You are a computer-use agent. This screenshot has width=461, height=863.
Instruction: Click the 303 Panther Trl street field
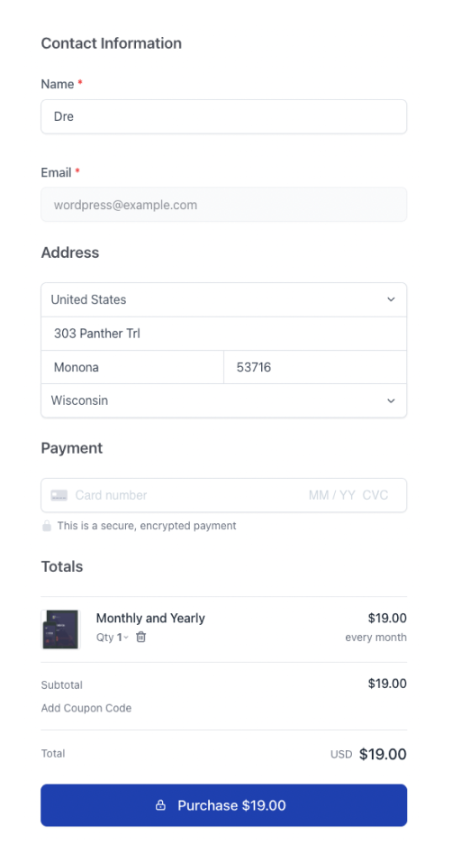coord(223,334)
